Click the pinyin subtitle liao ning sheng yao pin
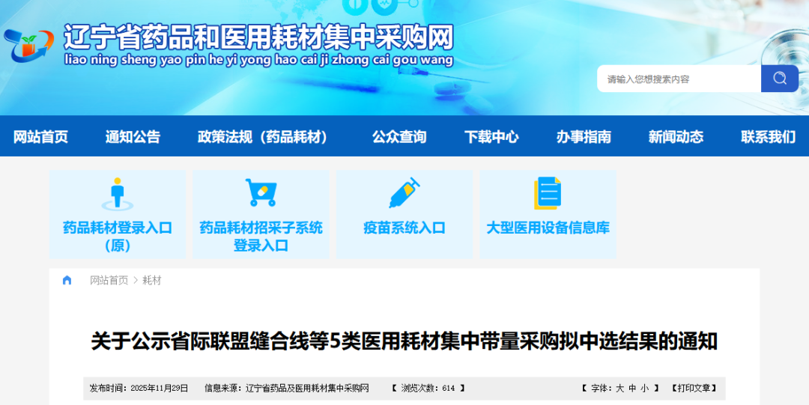This screenshot has height=405, width=809. [x=258, y=60]
